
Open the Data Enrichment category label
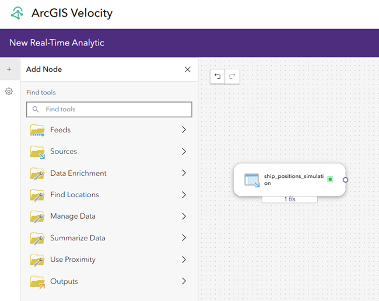[x=78, y=173]
